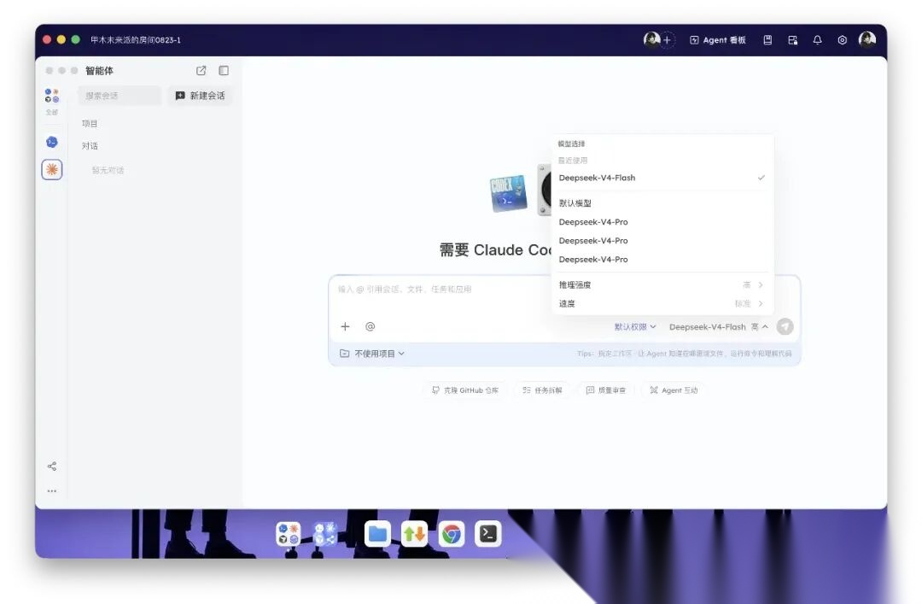The height and width of the screenshot is (604, 922).
Task: Pop out 智能体 panel with external-link icon
Action: (x=201, y=71)
